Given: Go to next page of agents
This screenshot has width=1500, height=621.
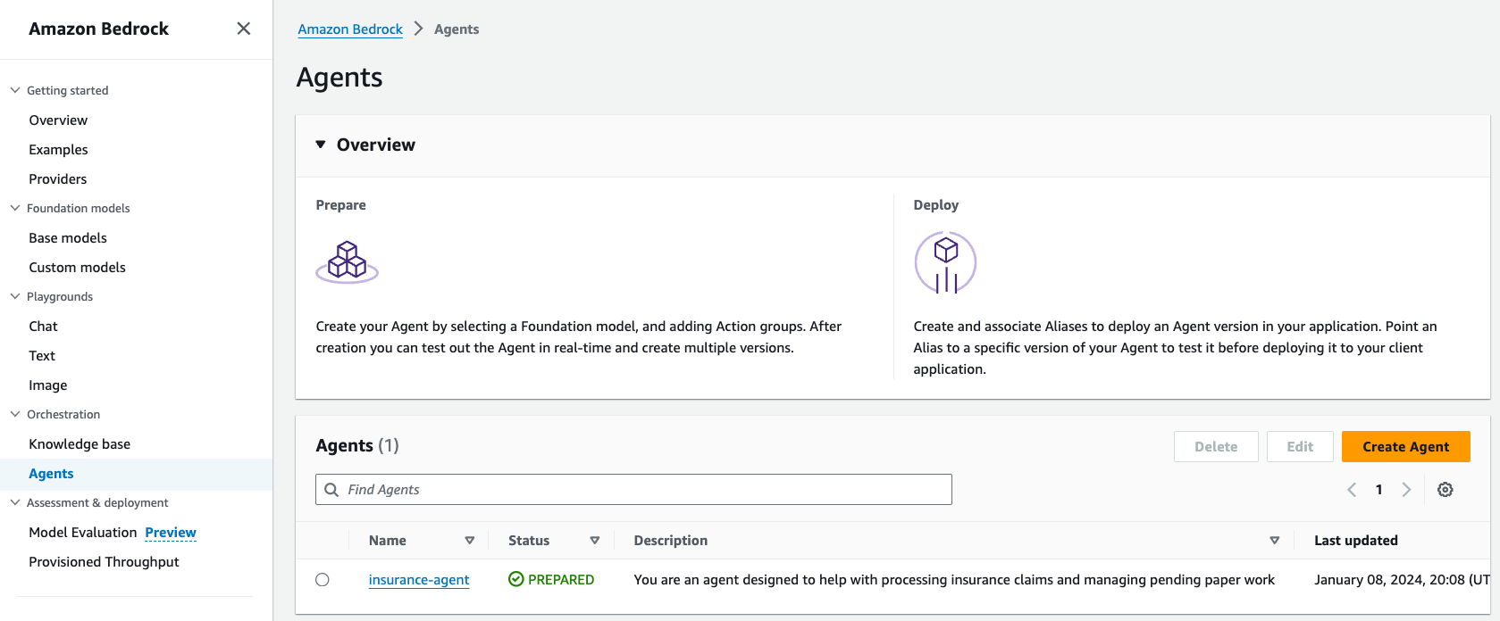Looking at the screenshot, I should pyautogui.click(x=1406, y=490).
